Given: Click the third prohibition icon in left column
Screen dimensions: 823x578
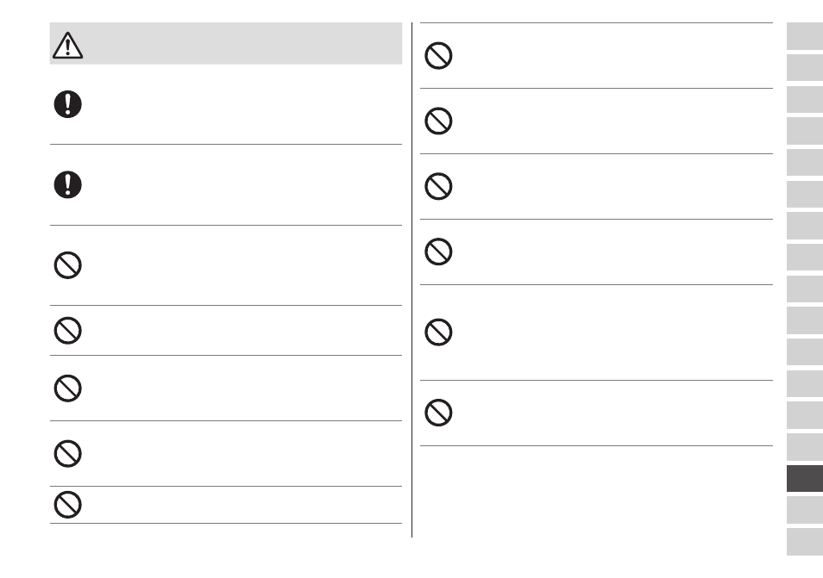Looking at the screenshot, I should coord(67,388).
